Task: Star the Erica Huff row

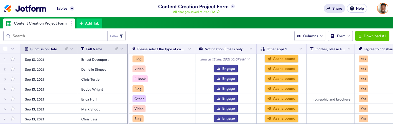Action: [13, 99]
